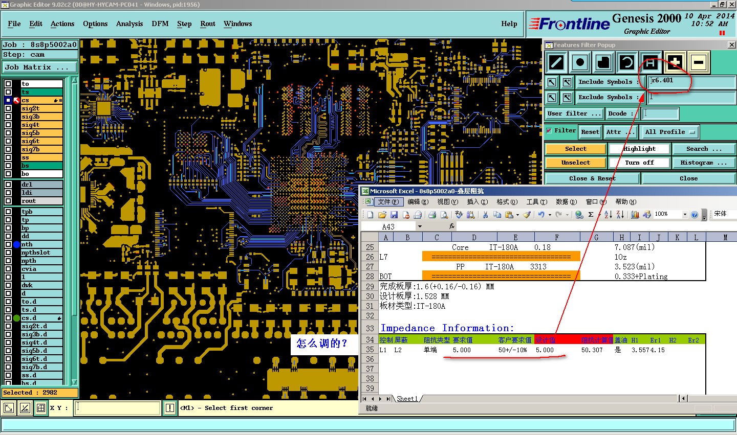
Task: Open the Rout menu
Action: pyautogui.click(x=208, y=24)
